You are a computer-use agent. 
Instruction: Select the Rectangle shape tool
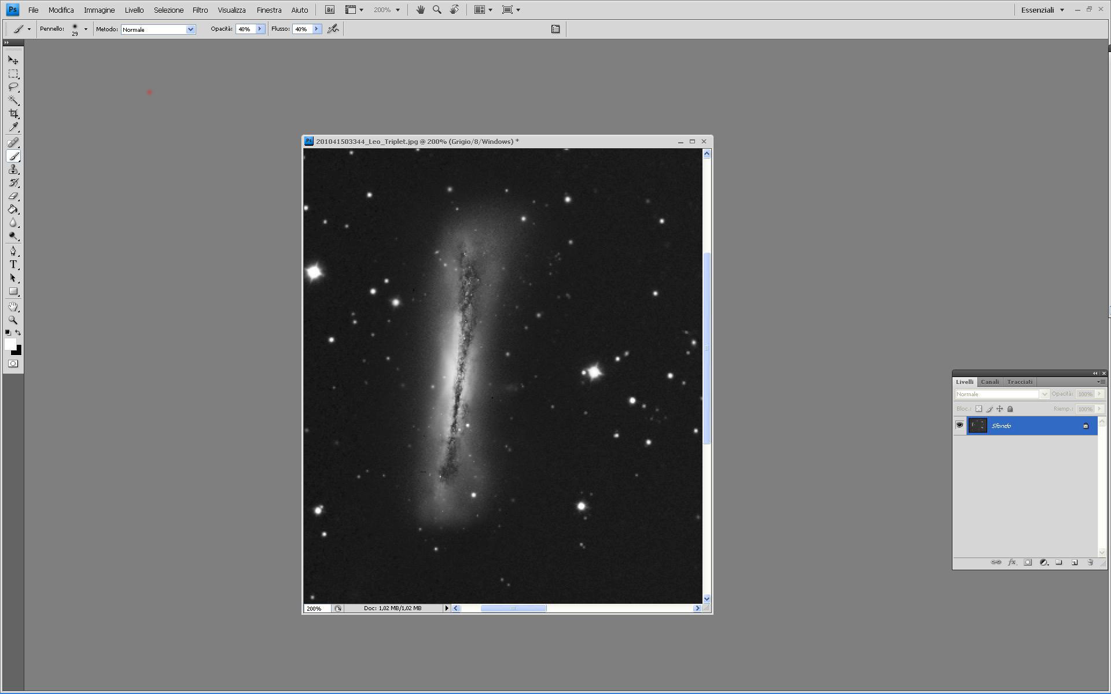tap(13, 291)
